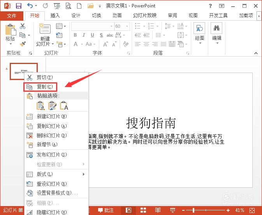Toggle Comments pane in status bar
The image size is (262, 215).
click(106, 210)
